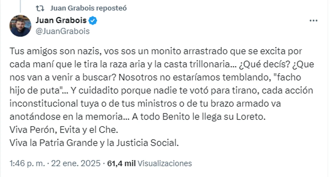
Task: Click the date 22 ene. 2025
Action: point(76,163)
